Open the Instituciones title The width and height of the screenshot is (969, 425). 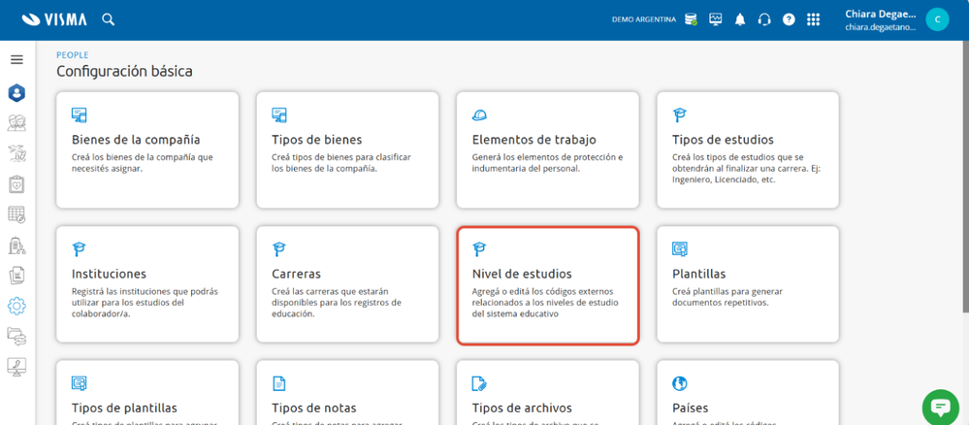point(109,274)
